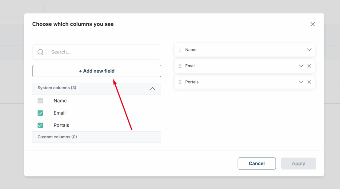Apply the column changes

point(298,163)
